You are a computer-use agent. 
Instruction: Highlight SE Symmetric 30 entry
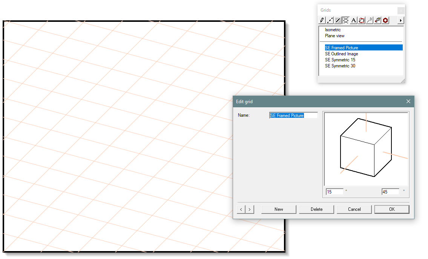pos(340,66)
